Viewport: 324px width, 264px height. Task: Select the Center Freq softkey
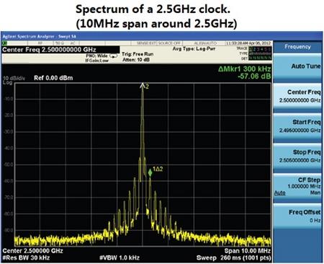coord(297,97)
